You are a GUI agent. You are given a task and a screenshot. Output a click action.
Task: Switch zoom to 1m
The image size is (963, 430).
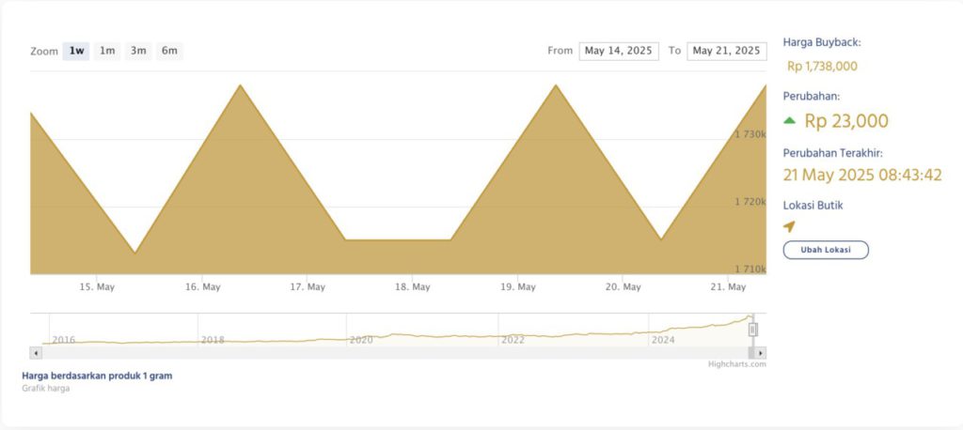pos(107,51)
